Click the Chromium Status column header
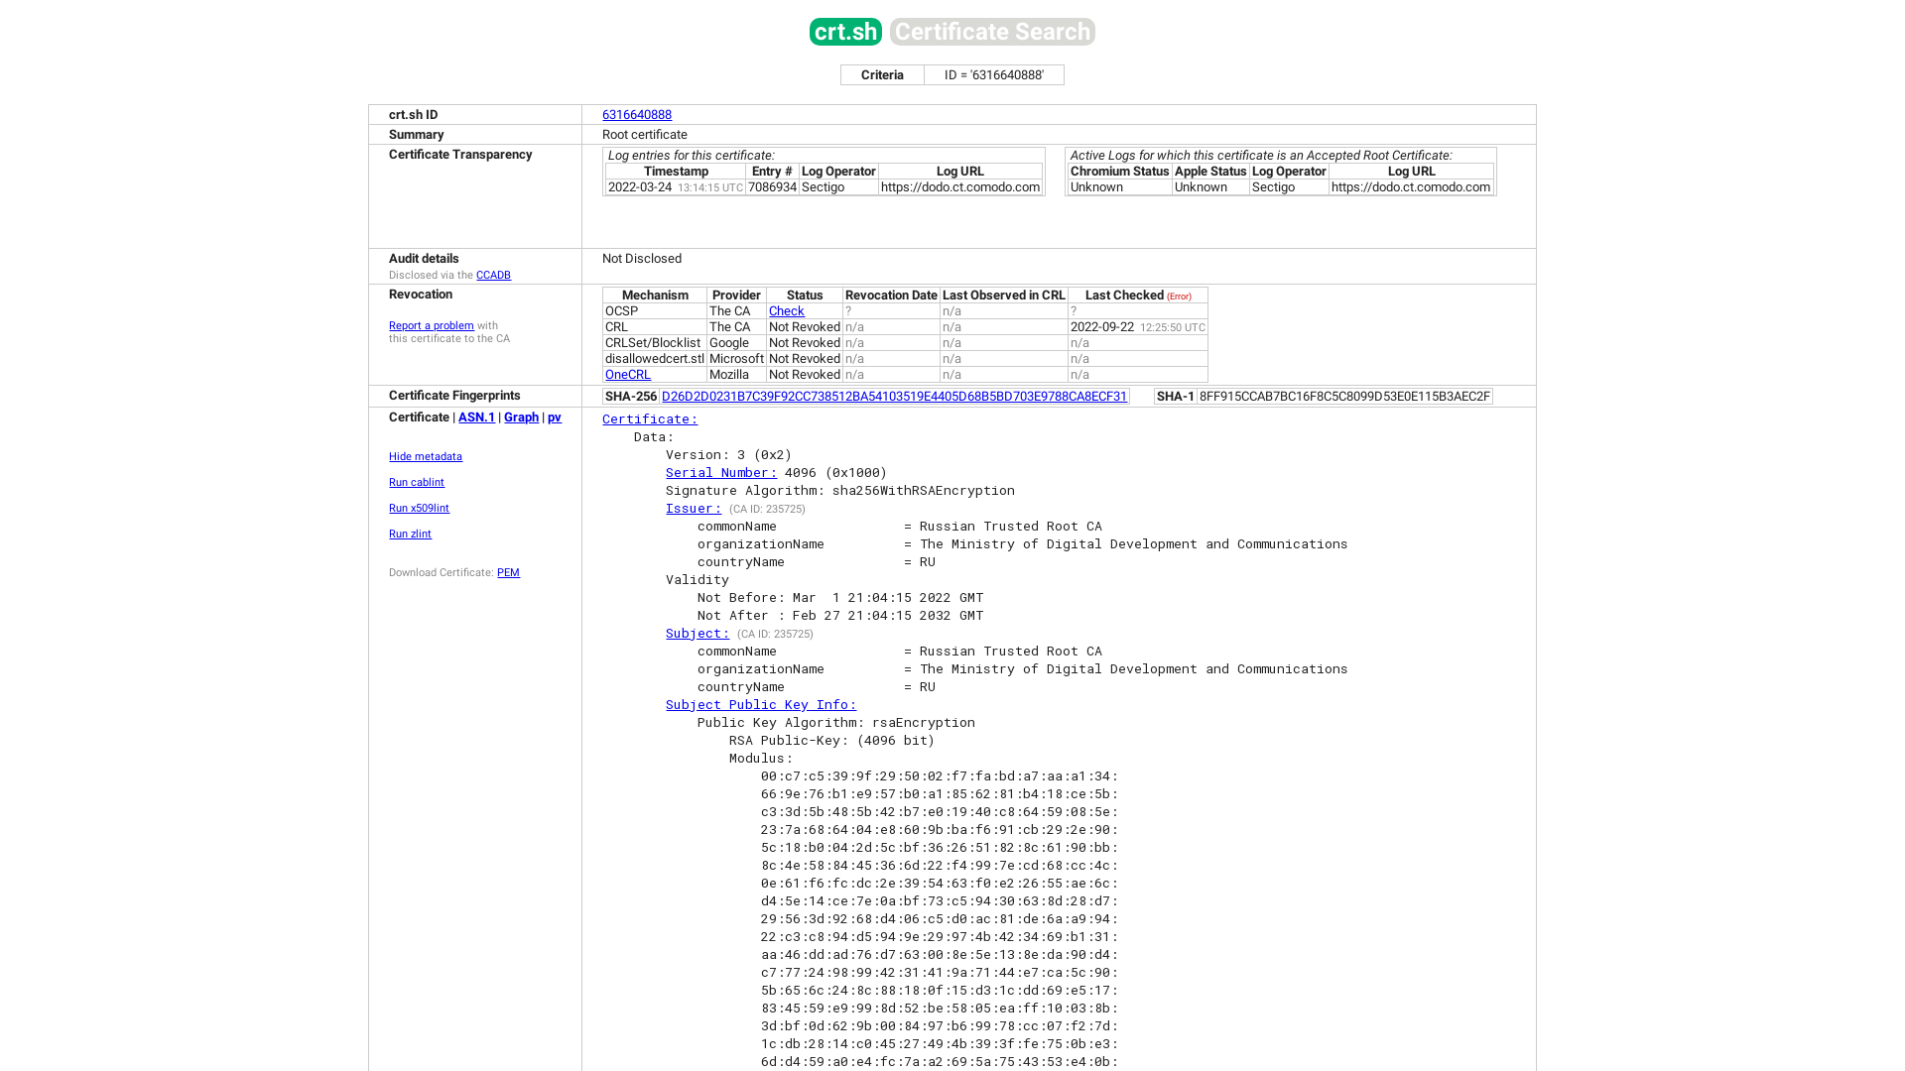Screen dimensions: 1905x1071 [x=1120, y=172]
